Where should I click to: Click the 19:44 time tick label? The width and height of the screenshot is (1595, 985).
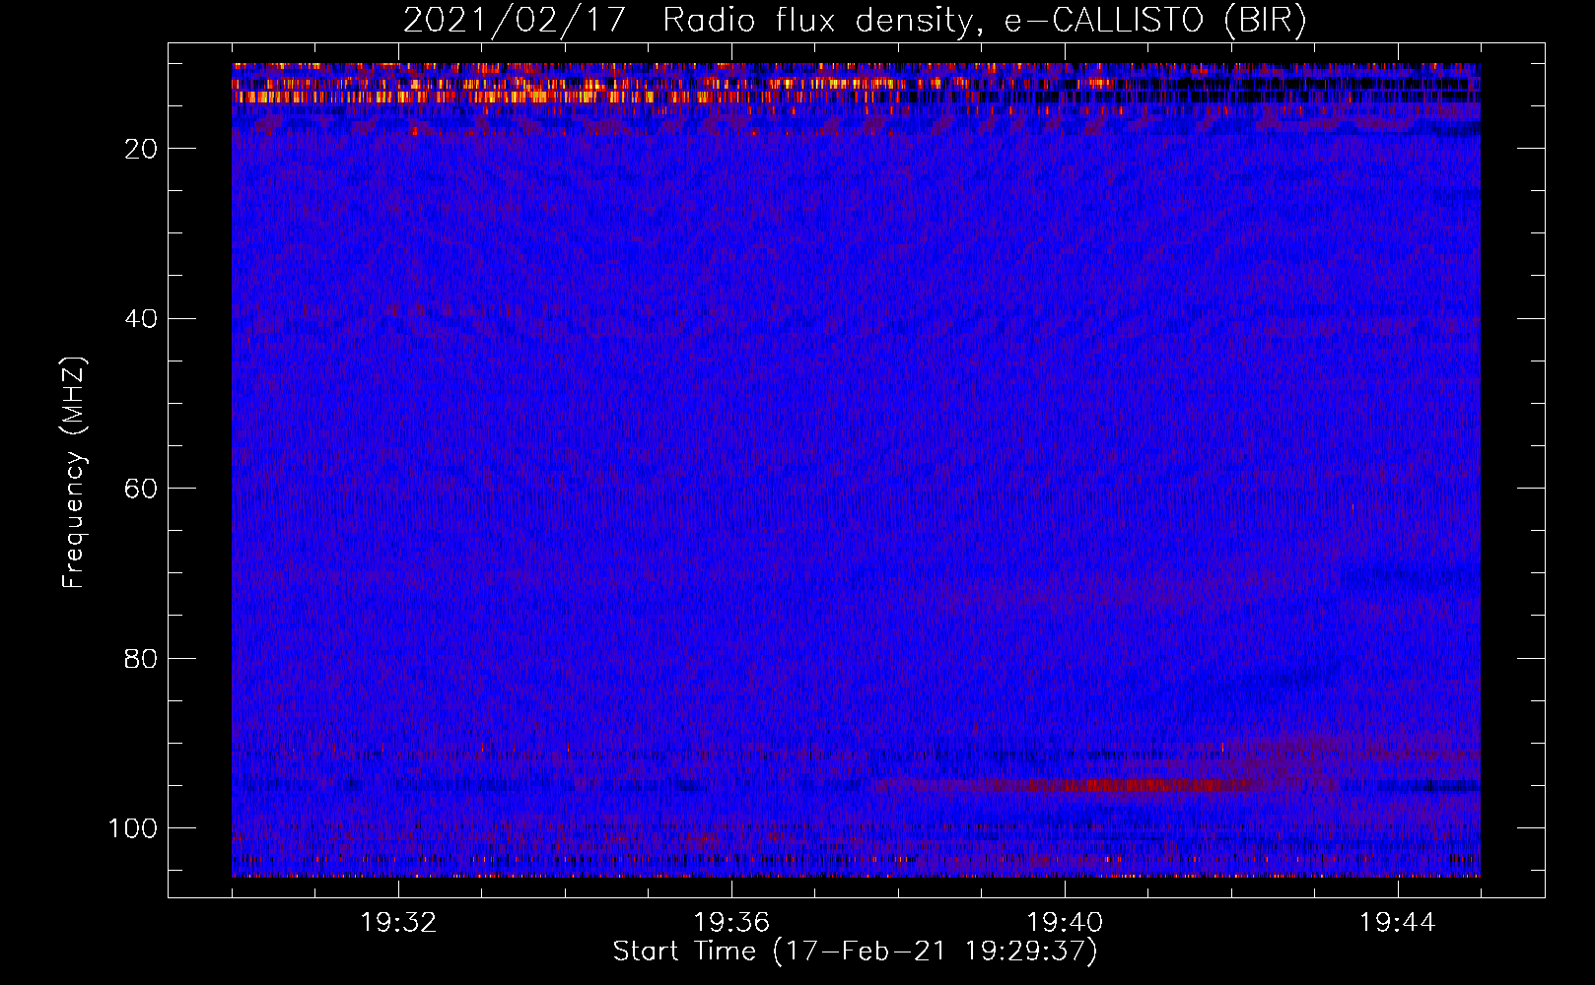tap(1398, 923)
